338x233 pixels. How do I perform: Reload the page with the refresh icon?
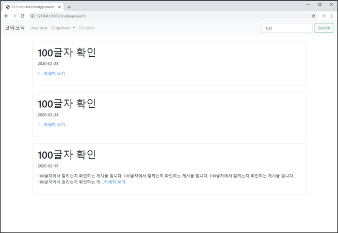pos(22,16)
